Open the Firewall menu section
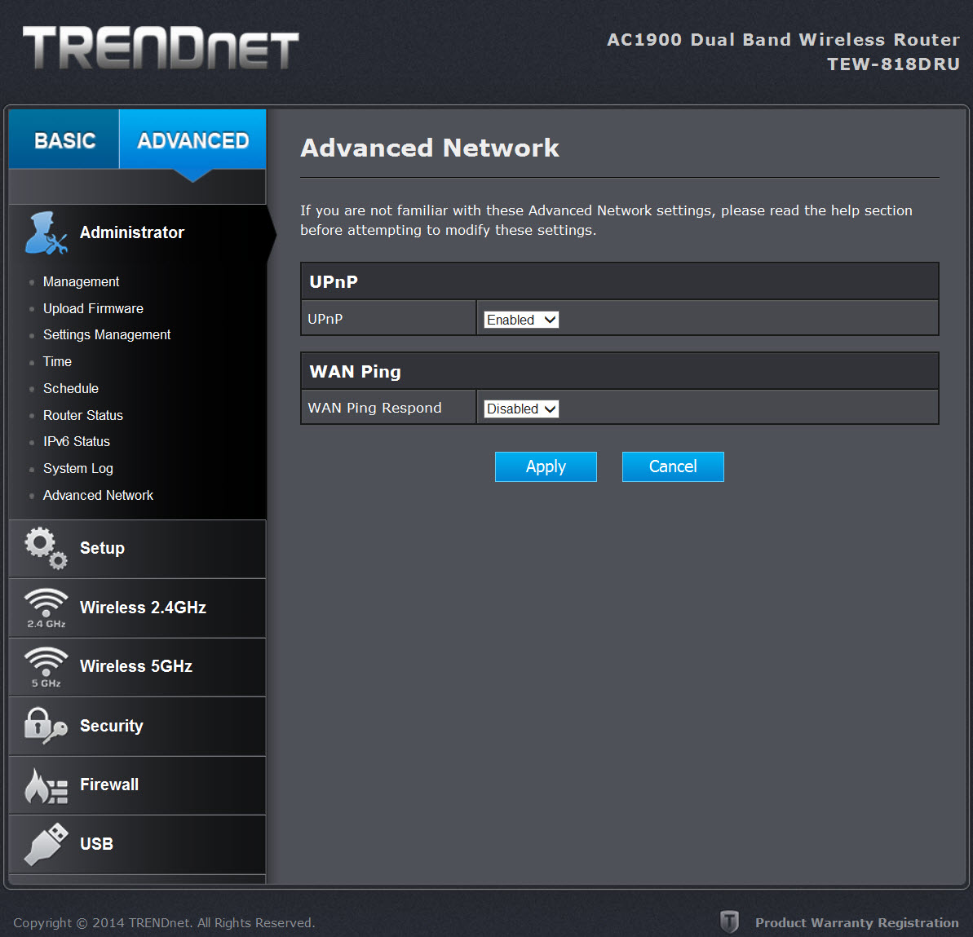 coord(138,785)
